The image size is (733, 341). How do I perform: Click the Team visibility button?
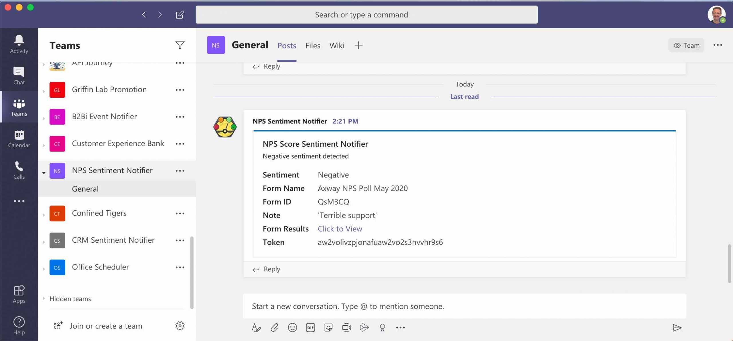click(x=686, y=45)
